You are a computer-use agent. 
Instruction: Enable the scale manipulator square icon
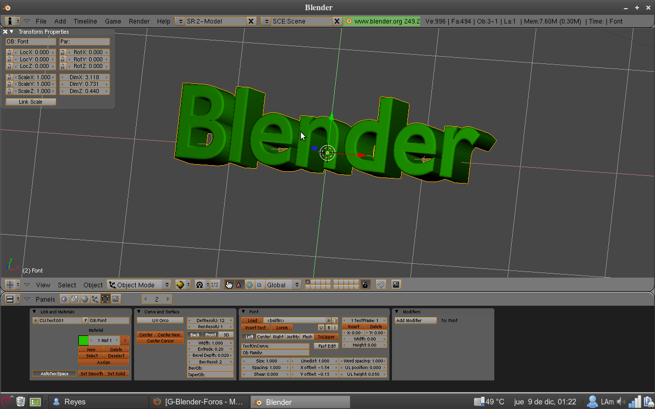(259, 285)
